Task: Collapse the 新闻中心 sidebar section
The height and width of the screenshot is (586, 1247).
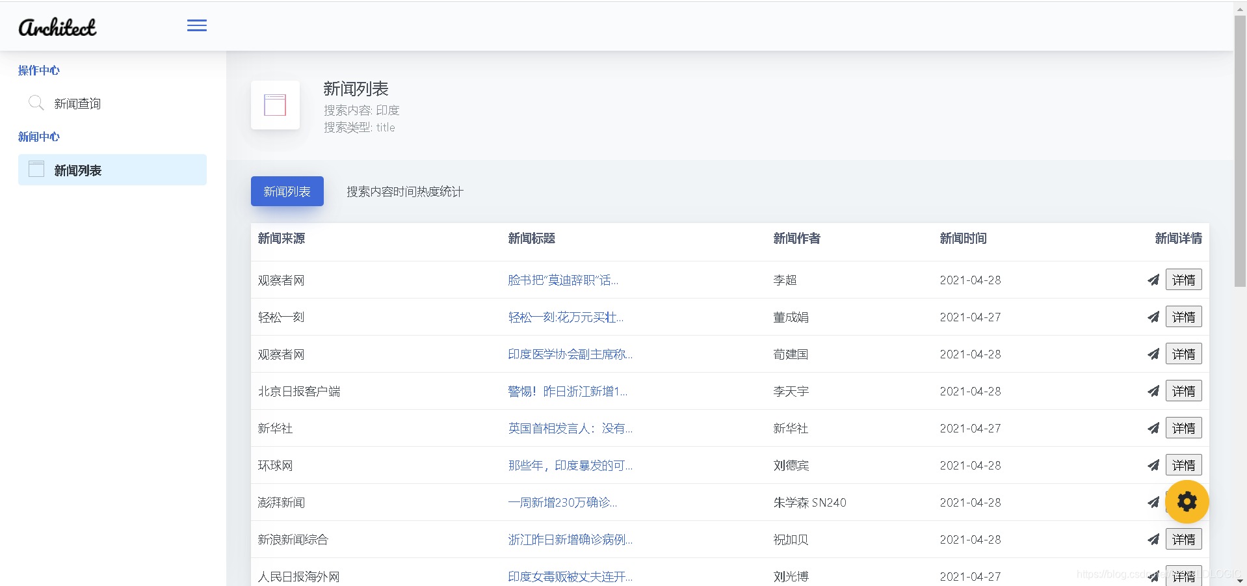Action: (x=38, y=137)
